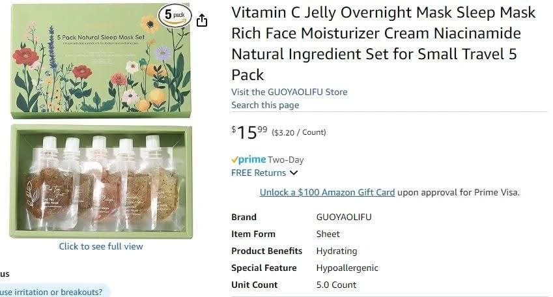Click the $3.20 / Count unit price
553x297 pixels.
pos(299,132)
